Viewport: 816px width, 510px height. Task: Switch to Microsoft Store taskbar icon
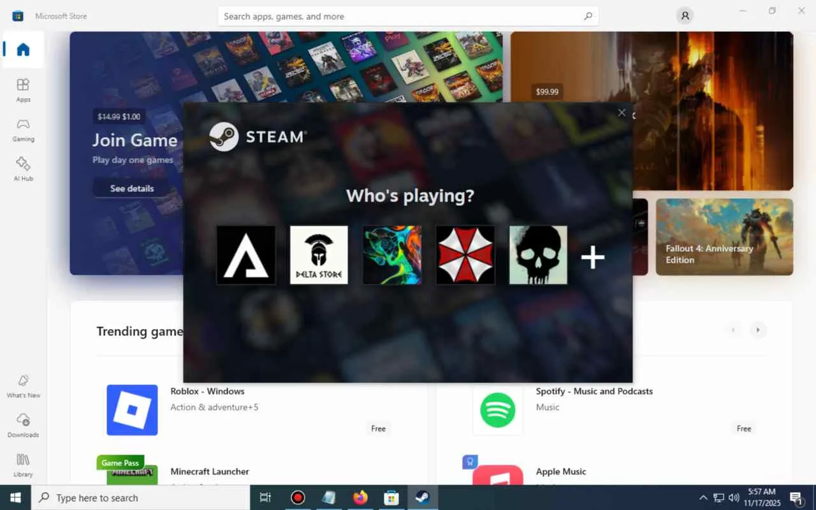pos(391,497)
